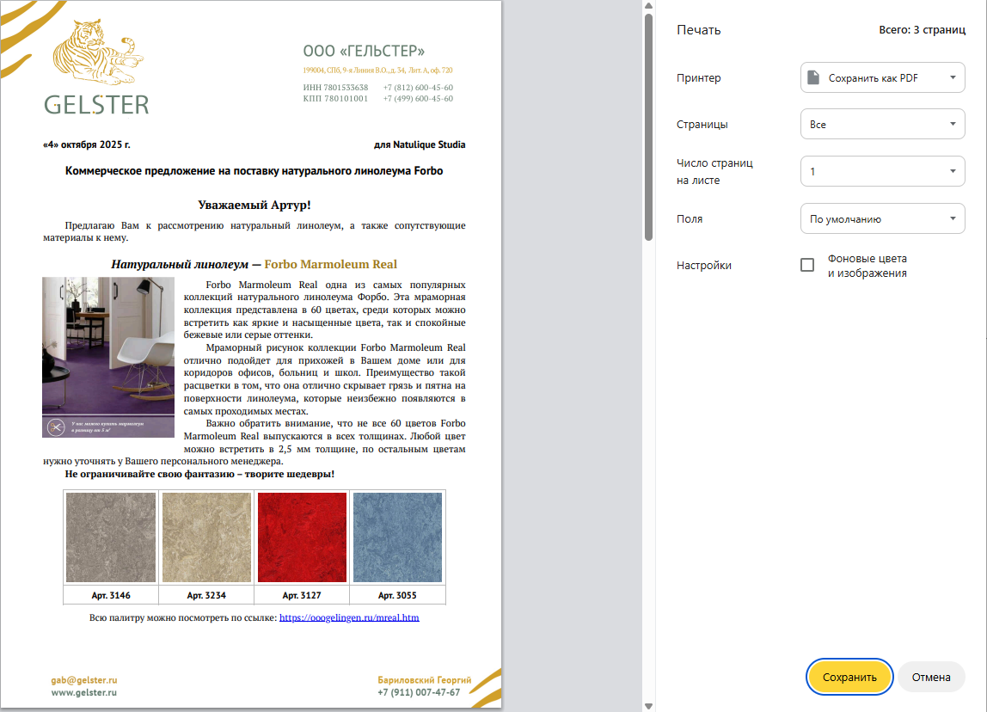987x712 pixels.
Task: Click the label Арт. 3055
Action: [x=397, y=595]
